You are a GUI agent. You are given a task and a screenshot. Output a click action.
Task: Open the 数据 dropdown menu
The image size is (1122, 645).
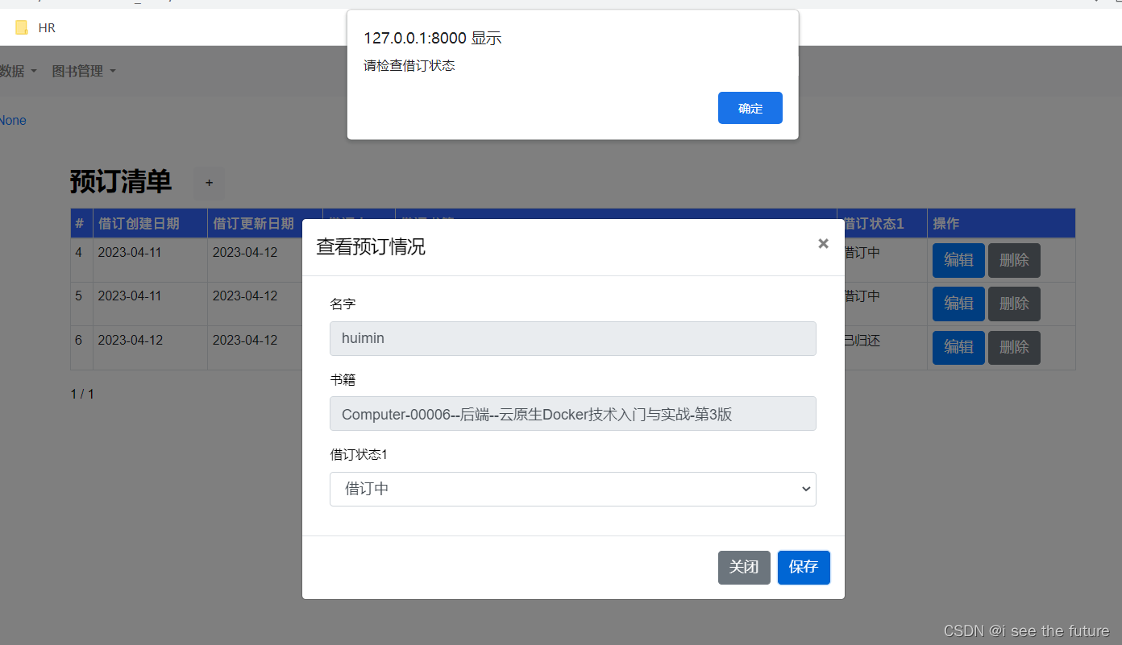click(18, 72)
